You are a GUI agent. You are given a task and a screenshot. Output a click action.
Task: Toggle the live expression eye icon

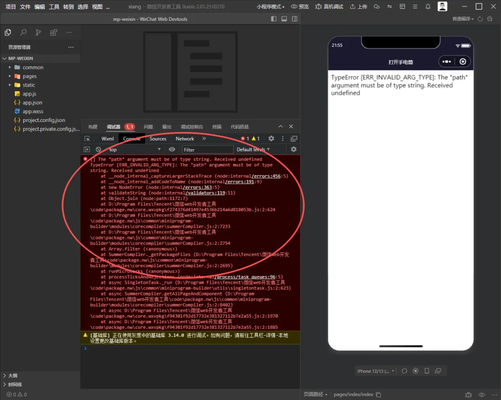172,150
